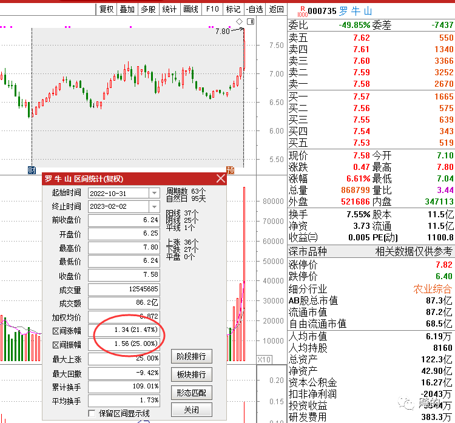Click the 周期数 63个 statistic

[186, 191]
